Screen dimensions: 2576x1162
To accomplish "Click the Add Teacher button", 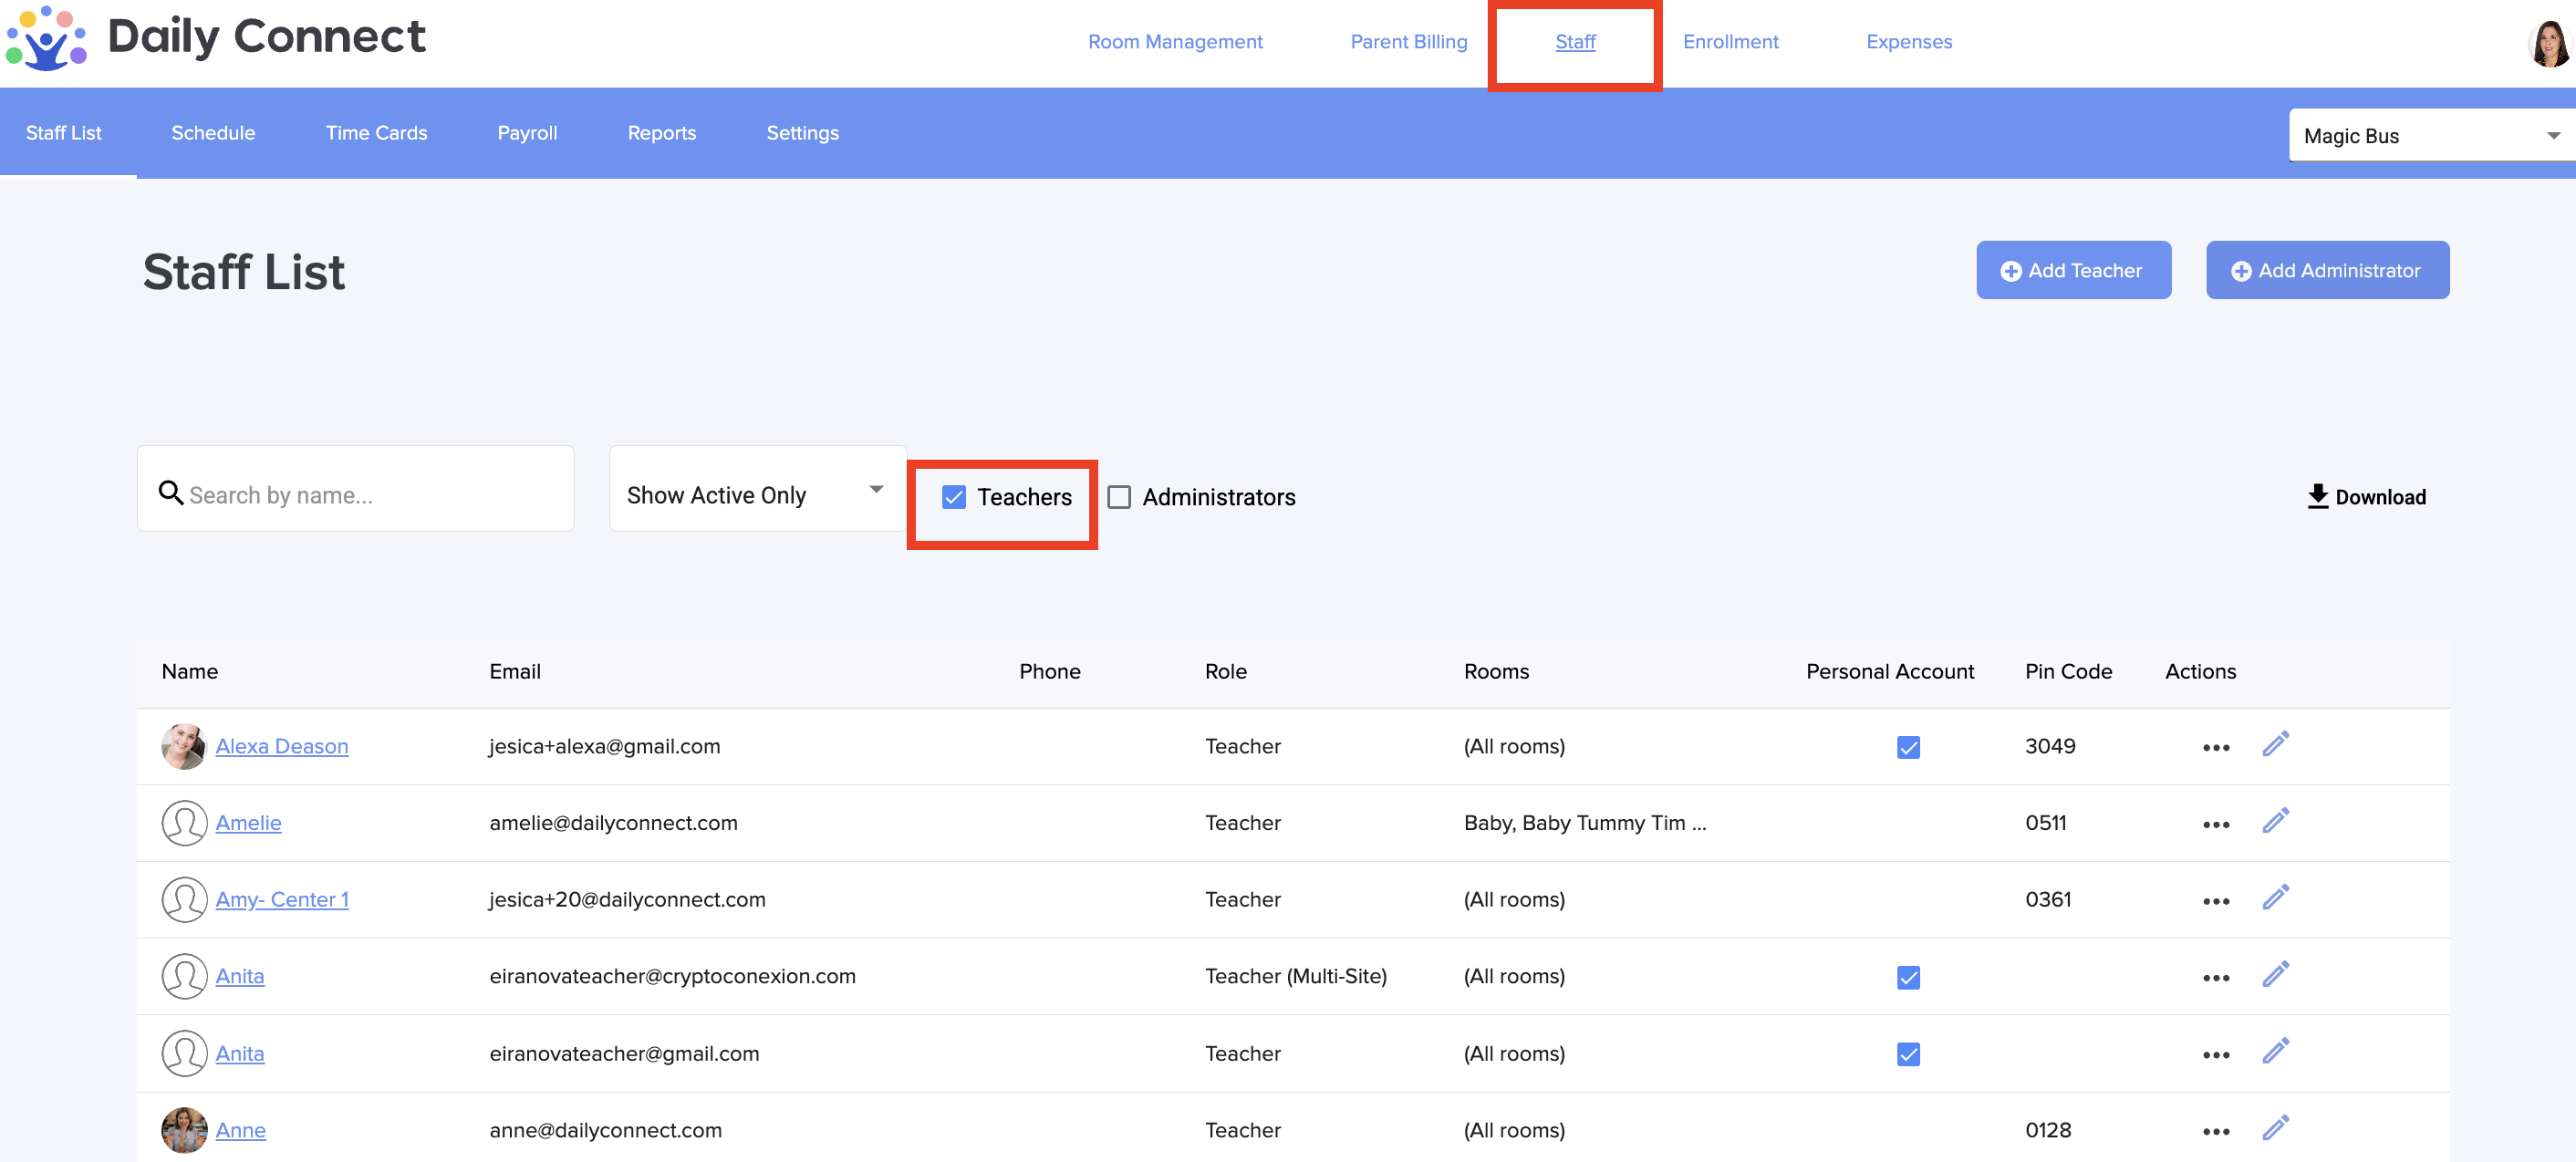I will [x=2073, y=270].
